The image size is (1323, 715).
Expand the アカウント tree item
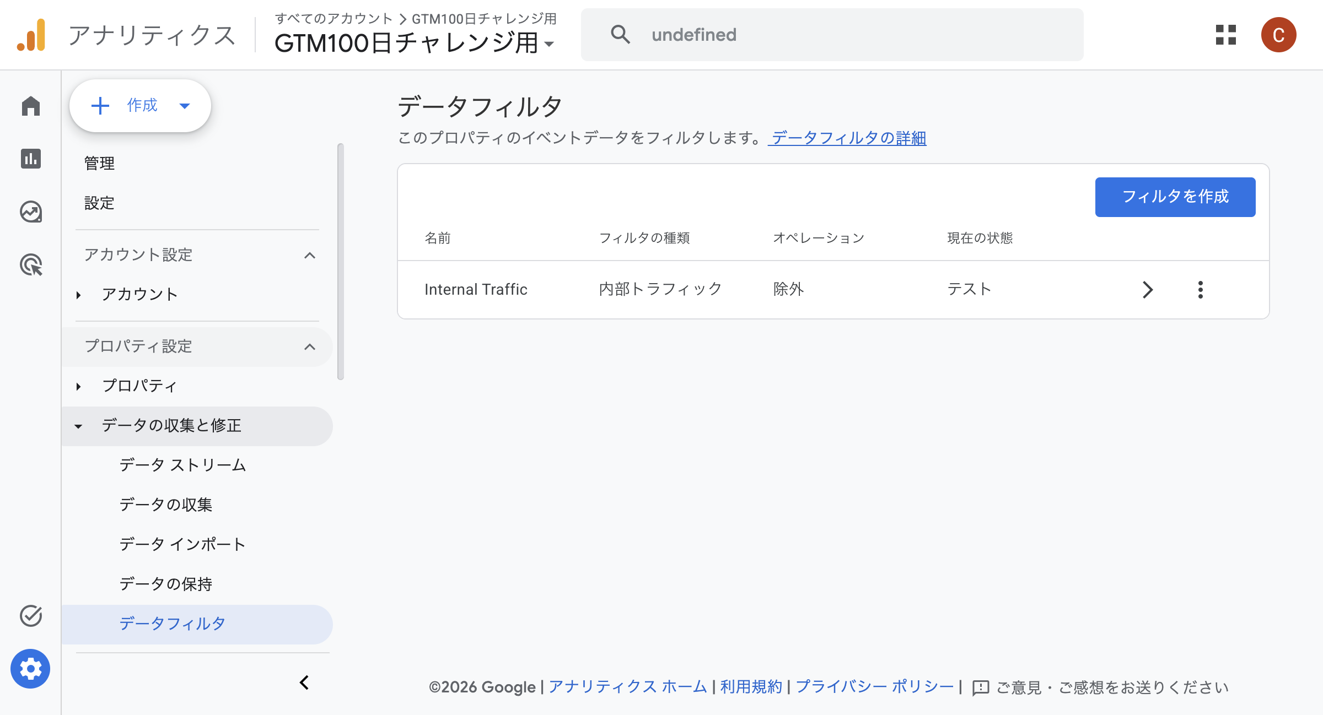click(78, 295)
